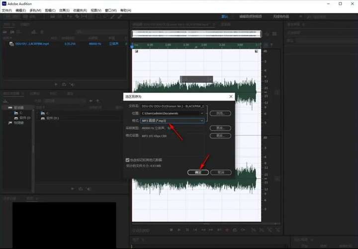Click the Pause transport button
This screenshot has height=249, width=358.
click(x=187, y=230)
